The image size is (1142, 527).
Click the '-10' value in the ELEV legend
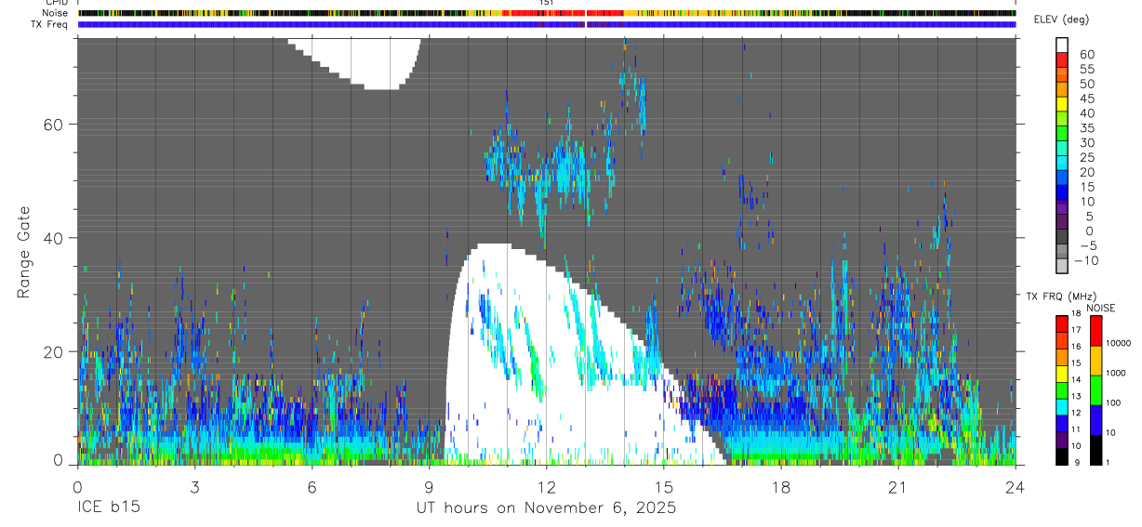(x=1085, y=260)
